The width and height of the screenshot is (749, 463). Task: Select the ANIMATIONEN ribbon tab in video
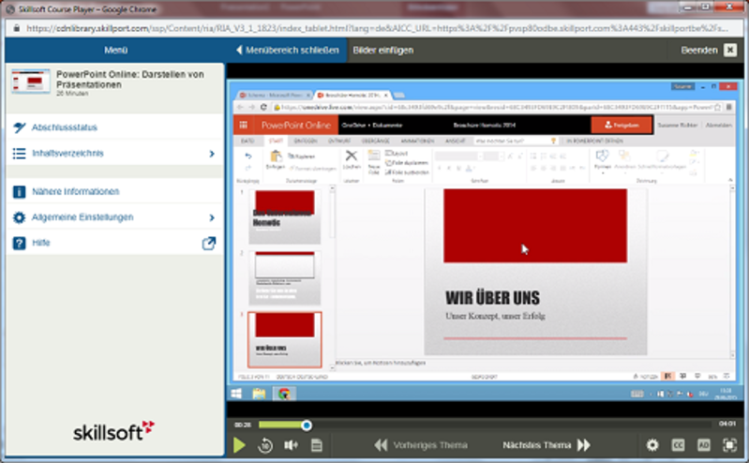pos(417,141)
